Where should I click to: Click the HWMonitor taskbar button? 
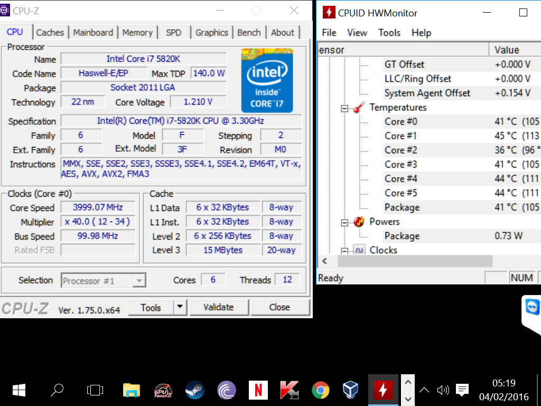(383, 390)
